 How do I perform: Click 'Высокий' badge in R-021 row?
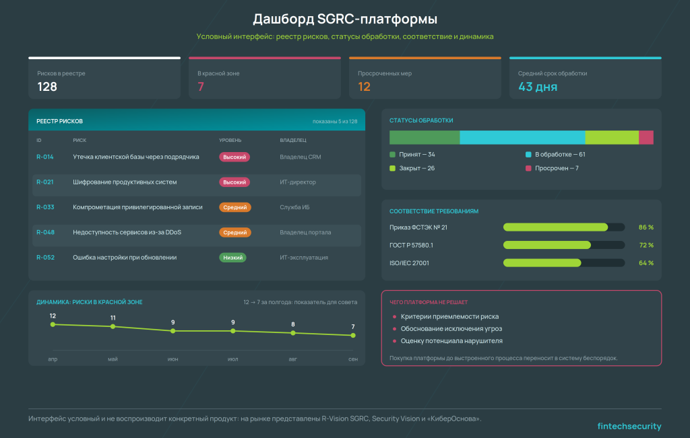[x=234, y=182]
